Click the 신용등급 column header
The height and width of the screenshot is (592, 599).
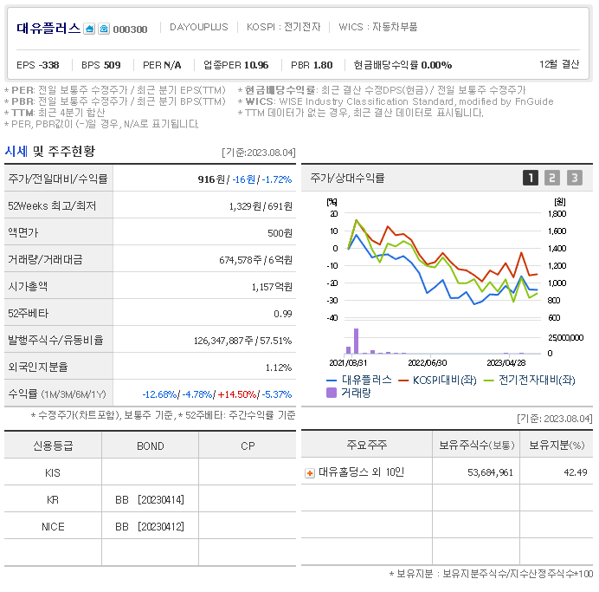point(53,446)
